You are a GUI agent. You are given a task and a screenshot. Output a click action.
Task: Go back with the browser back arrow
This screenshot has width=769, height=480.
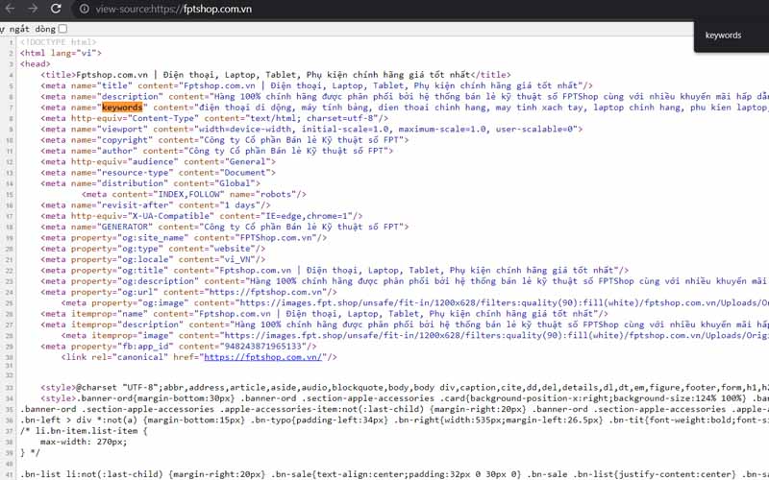point(10,9)
